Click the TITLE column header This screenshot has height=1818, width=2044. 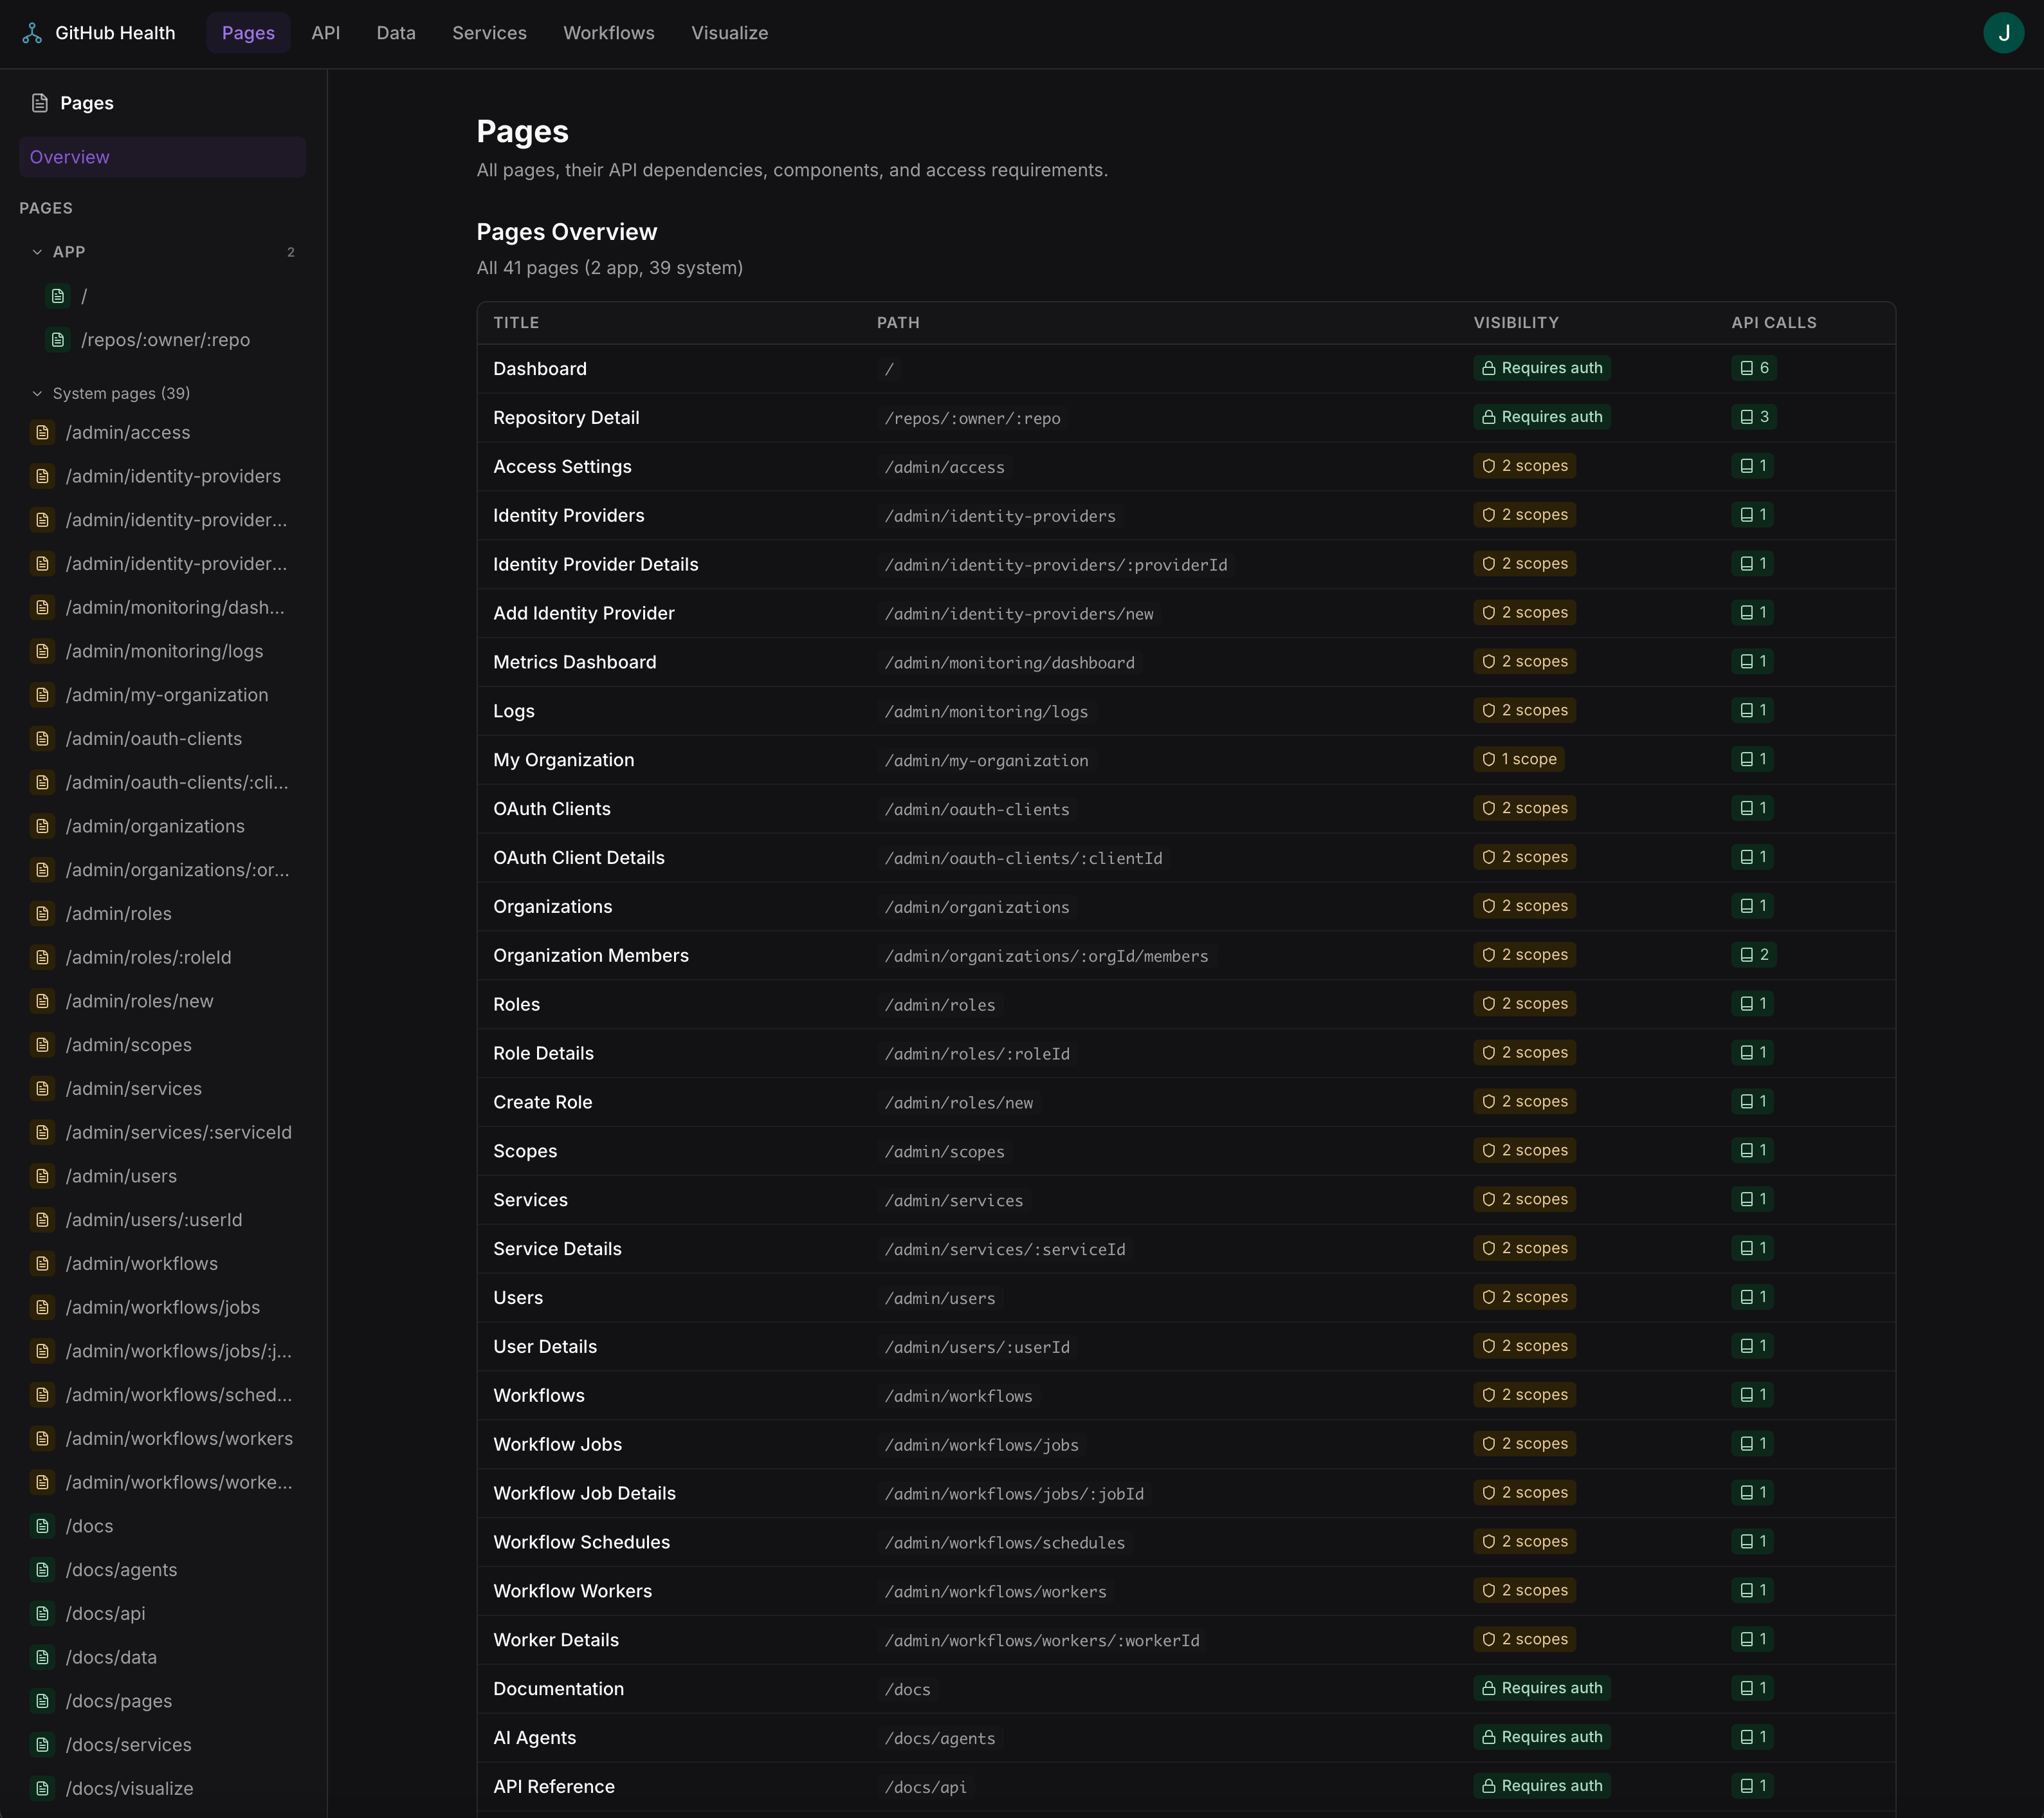tap(516, 323)
